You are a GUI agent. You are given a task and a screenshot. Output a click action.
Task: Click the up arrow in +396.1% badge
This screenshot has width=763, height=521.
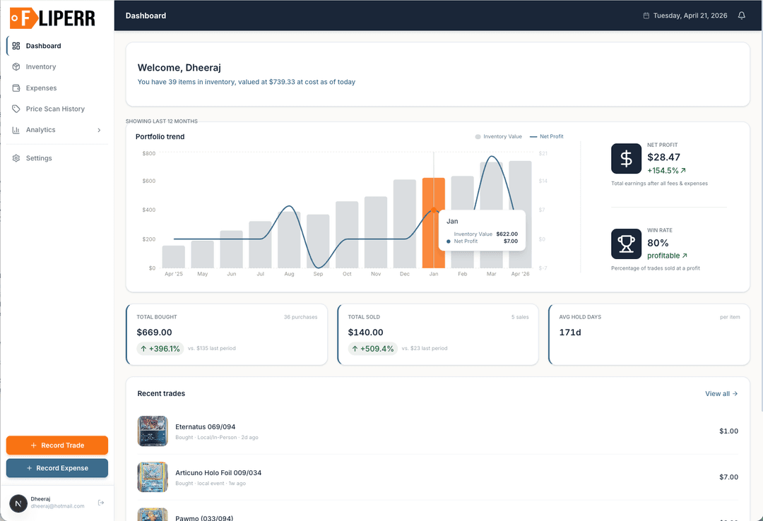[x=143, y=349]
